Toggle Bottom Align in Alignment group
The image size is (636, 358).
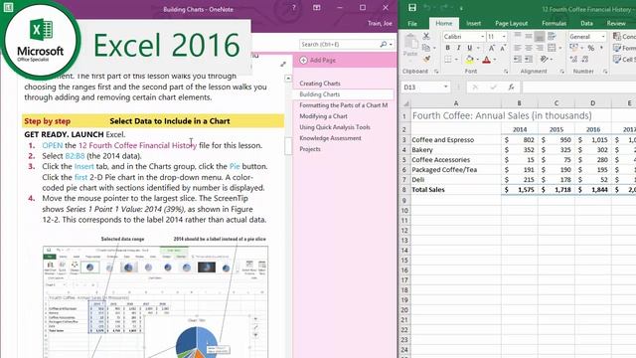(540, 36)
